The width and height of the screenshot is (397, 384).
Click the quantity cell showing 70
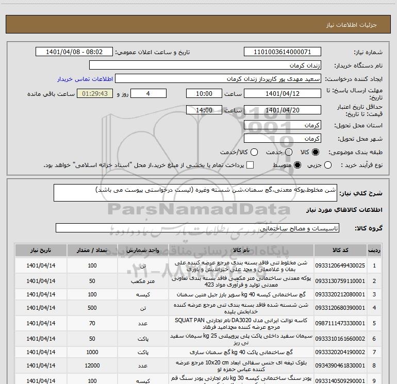[92, 323]
